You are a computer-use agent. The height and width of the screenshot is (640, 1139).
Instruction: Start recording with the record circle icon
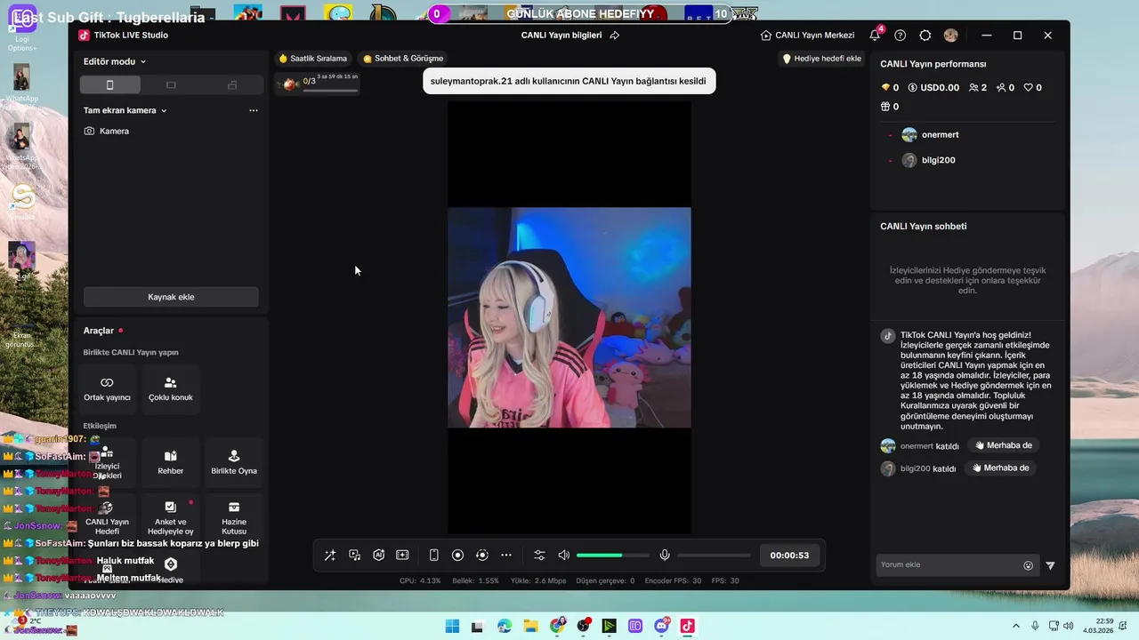click(457, 556)
